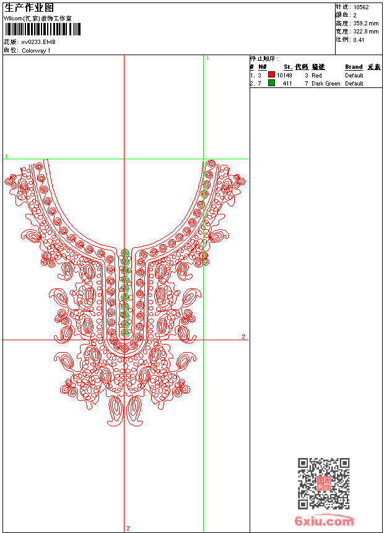Click the 元素 column header
The image size is (384, 533).
(x=374, y=67)
